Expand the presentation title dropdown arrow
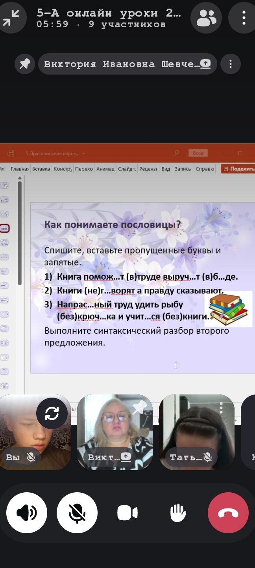This screenshot has height=568, width=255. tap(84, 153)
